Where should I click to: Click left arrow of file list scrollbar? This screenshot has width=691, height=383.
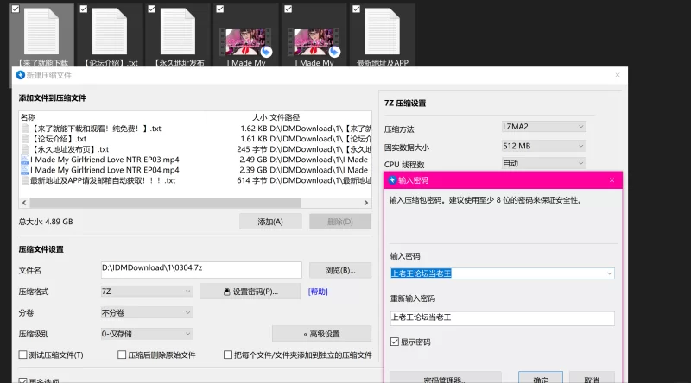(x=24, y=203)
